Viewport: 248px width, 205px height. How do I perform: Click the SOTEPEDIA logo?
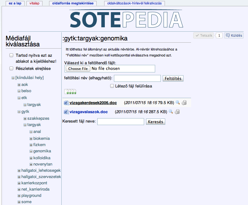(x=127, y=19)
